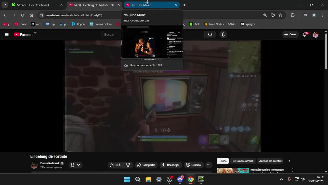Click the Compartir share button
This screenshot has height=185, width=328.
click(146, 165)
